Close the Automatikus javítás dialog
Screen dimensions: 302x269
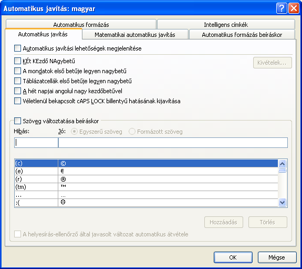point(294,8)
